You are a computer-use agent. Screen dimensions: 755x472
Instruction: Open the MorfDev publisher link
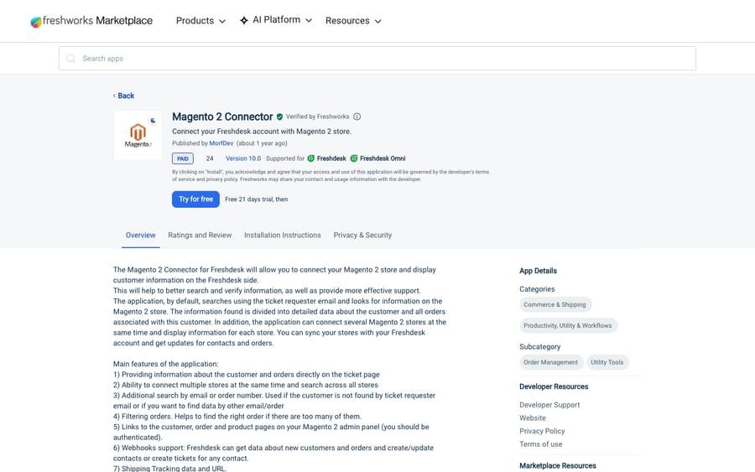click(x=221, y=143)
